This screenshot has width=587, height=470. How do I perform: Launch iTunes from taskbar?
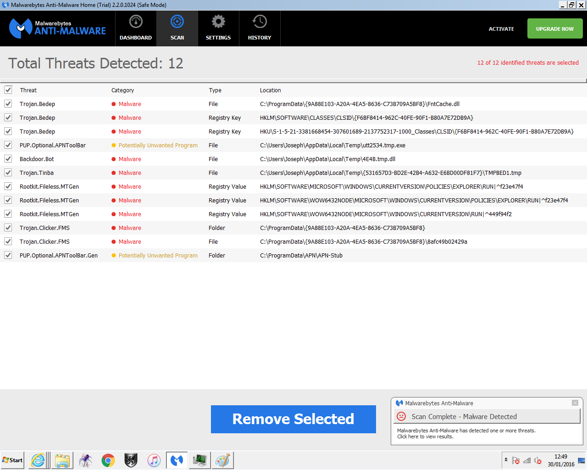[154, 460]
